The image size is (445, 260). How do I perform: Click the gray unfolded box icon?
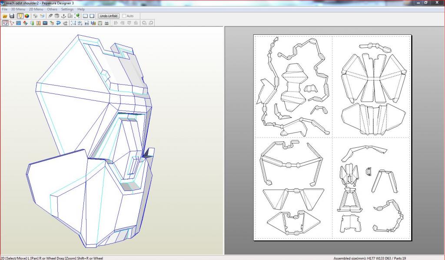[35, 16]
